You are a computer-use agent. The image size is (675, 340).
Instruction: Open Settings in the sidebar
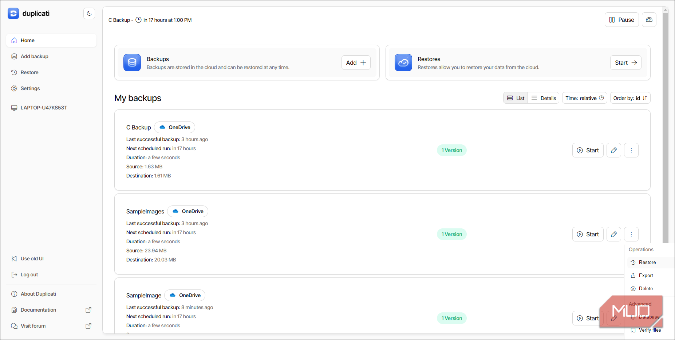(51, 88)
